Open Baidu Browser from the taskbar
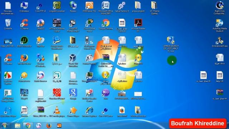The image size is (229, 129). coord(38,126)
